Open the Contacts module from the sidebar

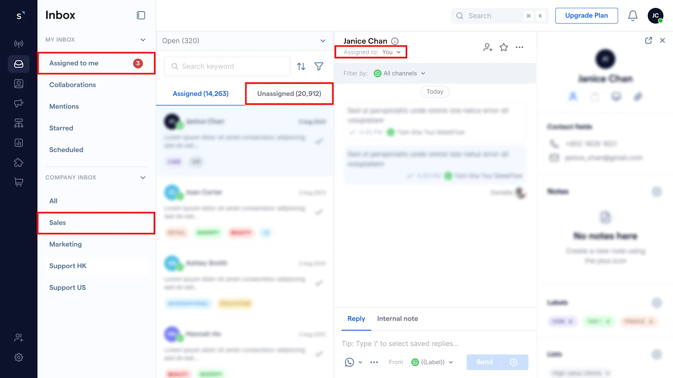19,83
